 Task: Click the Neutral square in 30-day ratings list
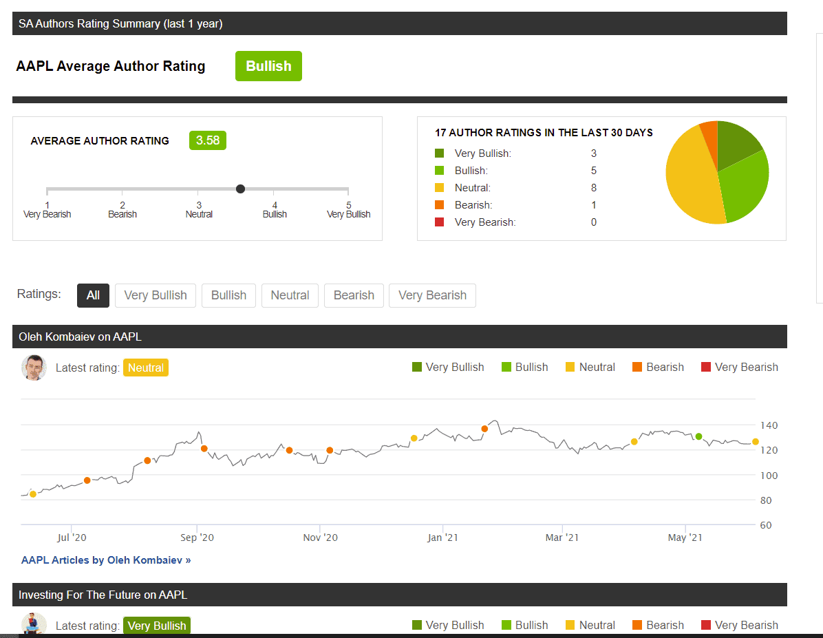[x=439, y=187]
